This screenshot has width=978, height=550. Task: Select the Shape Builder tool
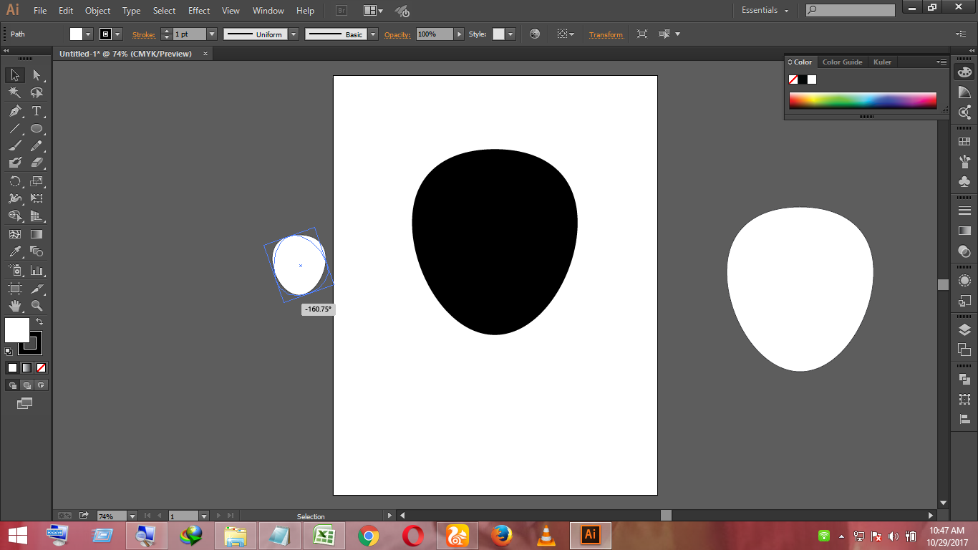(x=14, y=216)
